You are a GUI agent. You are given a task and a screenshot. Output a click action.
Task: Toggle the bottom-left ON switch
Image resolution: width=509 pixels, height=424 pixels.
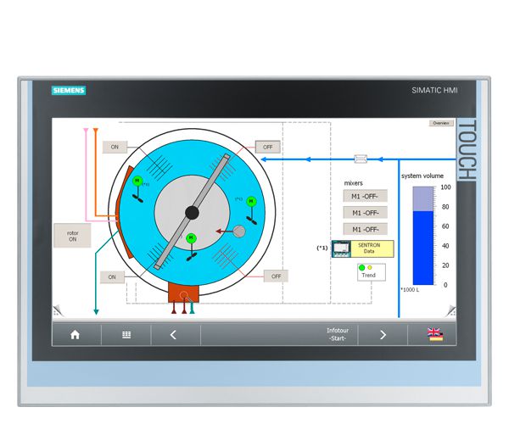[x=112, y=276]
